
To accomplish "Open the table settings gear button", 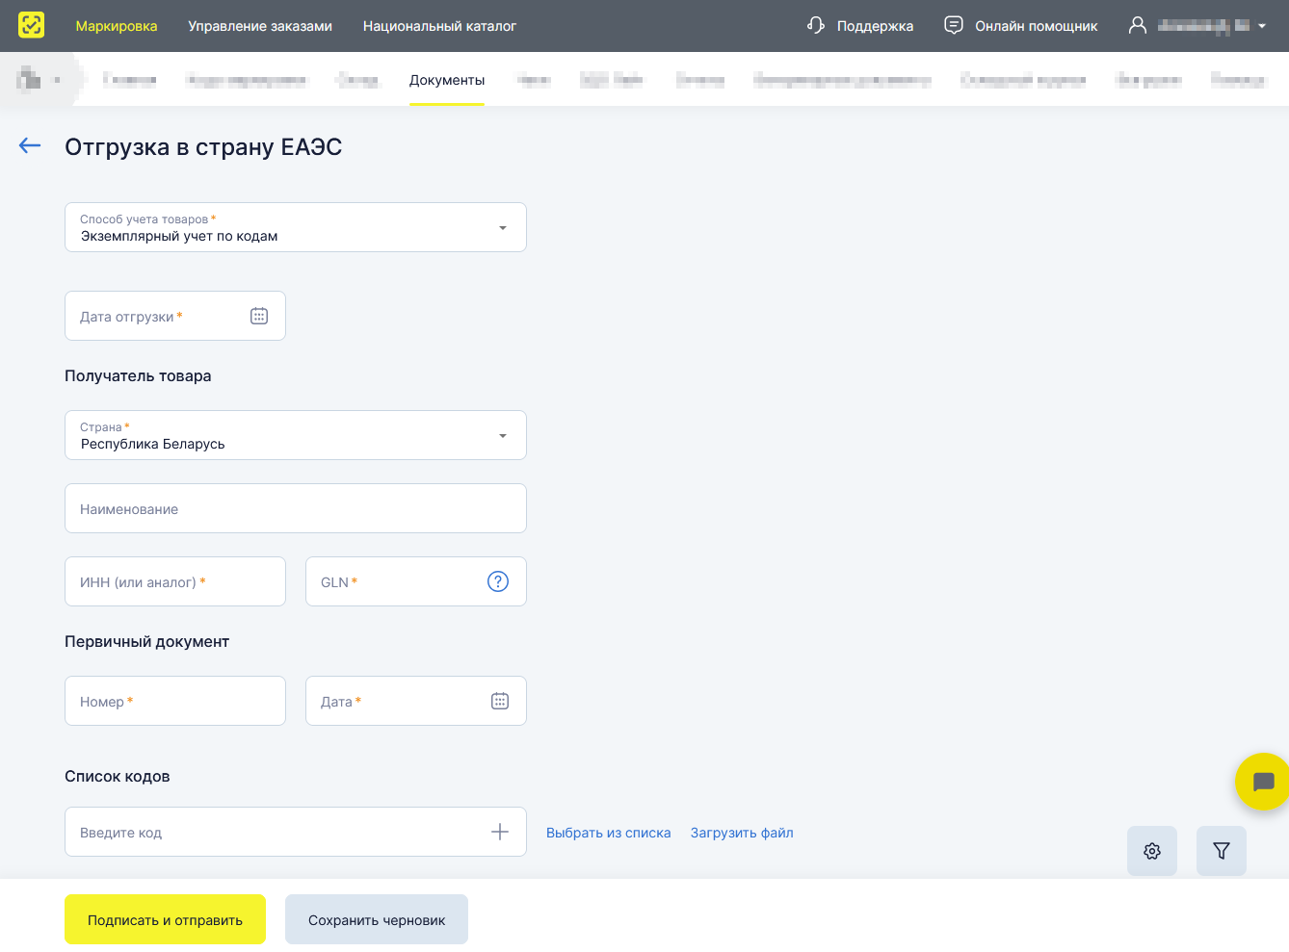I will 1152,851.
